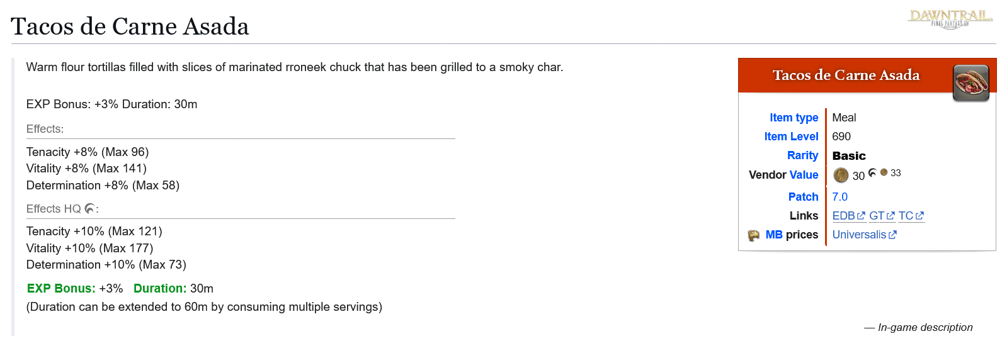The width and height of the screenshot is (1007, 341).
Task: Open the GT external link
Action: pos(882,216)
